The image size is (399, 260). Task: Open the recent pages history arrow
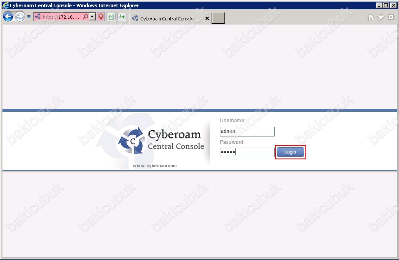[29, 17]
